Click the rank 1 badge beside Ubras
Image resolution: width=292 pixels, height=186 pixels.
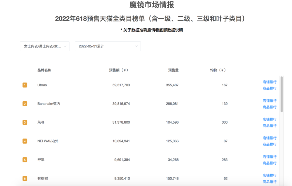[25, 85]
